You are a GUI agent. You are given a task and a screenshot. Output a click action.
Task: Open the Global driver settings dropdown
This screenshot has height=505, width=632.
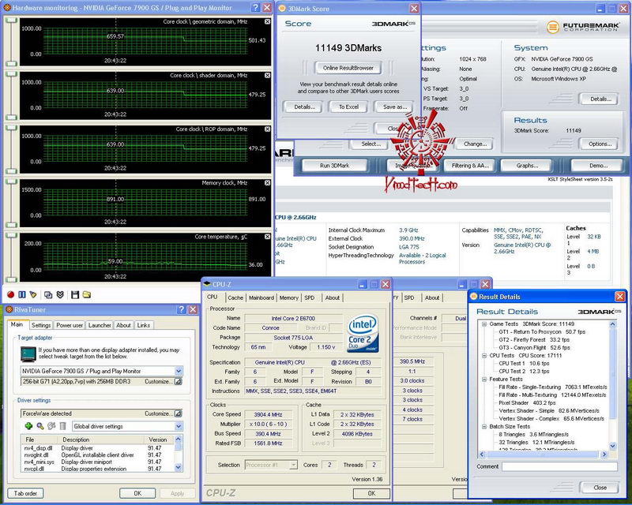click(179, 426)
